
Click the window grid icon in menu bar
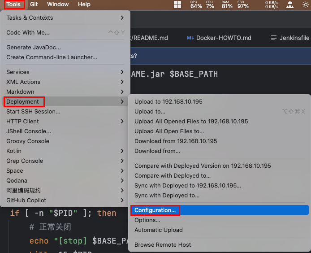coord(177,4)
